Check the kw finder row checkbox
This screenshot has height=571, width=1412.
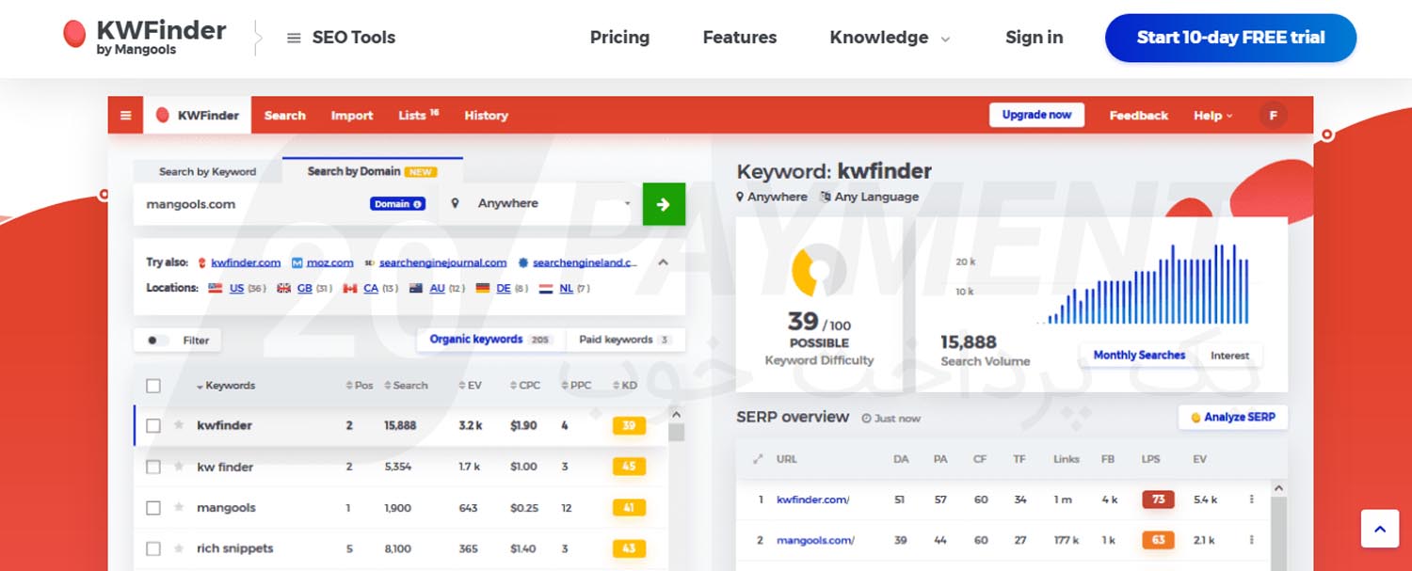[x=153, y=467]
